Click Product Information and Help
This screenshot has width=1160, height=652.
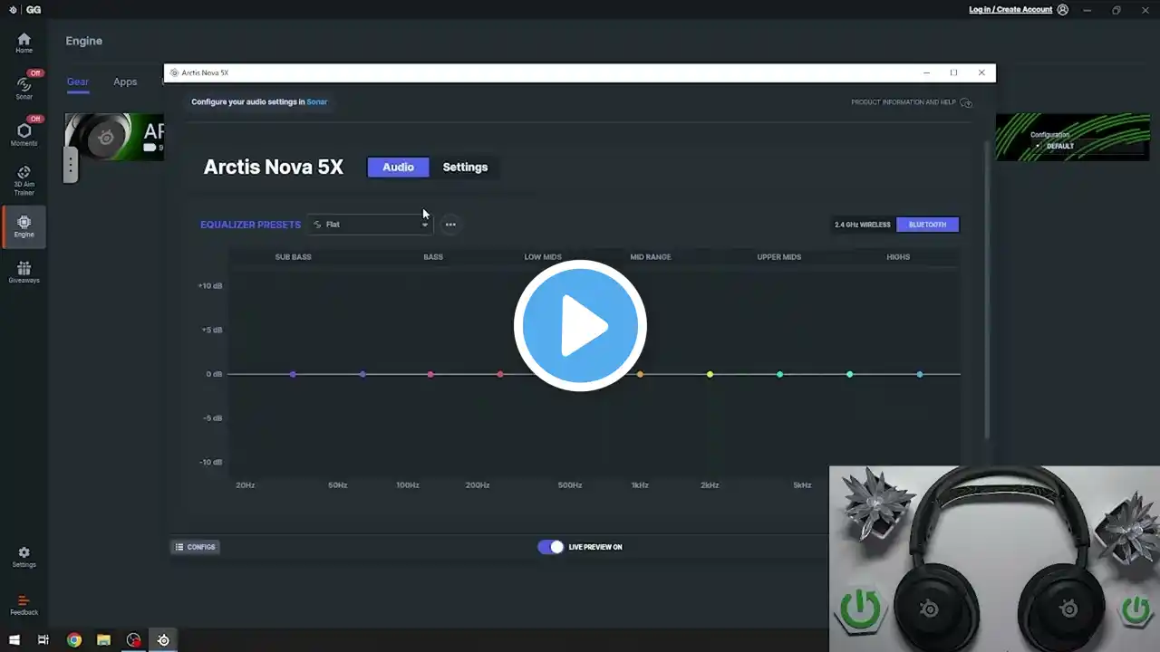pyautogui.click(x=904, y=102)
